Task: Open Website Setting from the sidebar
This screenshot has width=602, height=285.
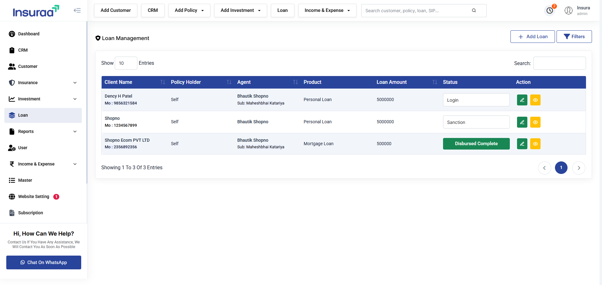Action: click(x=43, y=196)
